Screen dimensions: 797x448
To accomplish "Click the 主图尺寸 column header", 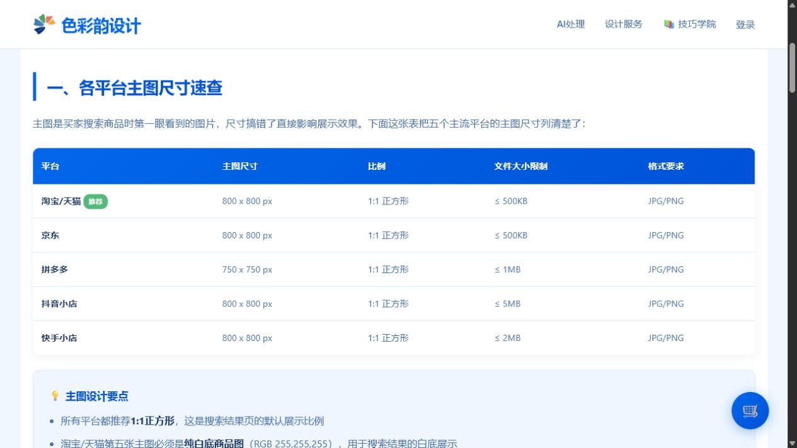I will pyautogui.click(x=240, y=166).
